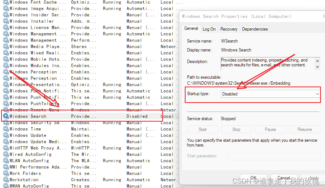Open the Dependencies tab
Viewport: 325px width, 188px height.
pos(255,29)
